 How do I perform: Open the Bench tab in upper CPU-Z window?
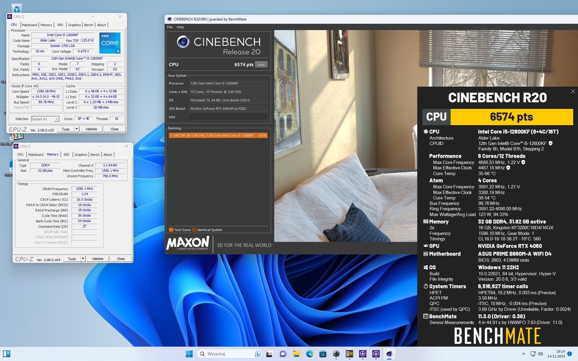89,25
